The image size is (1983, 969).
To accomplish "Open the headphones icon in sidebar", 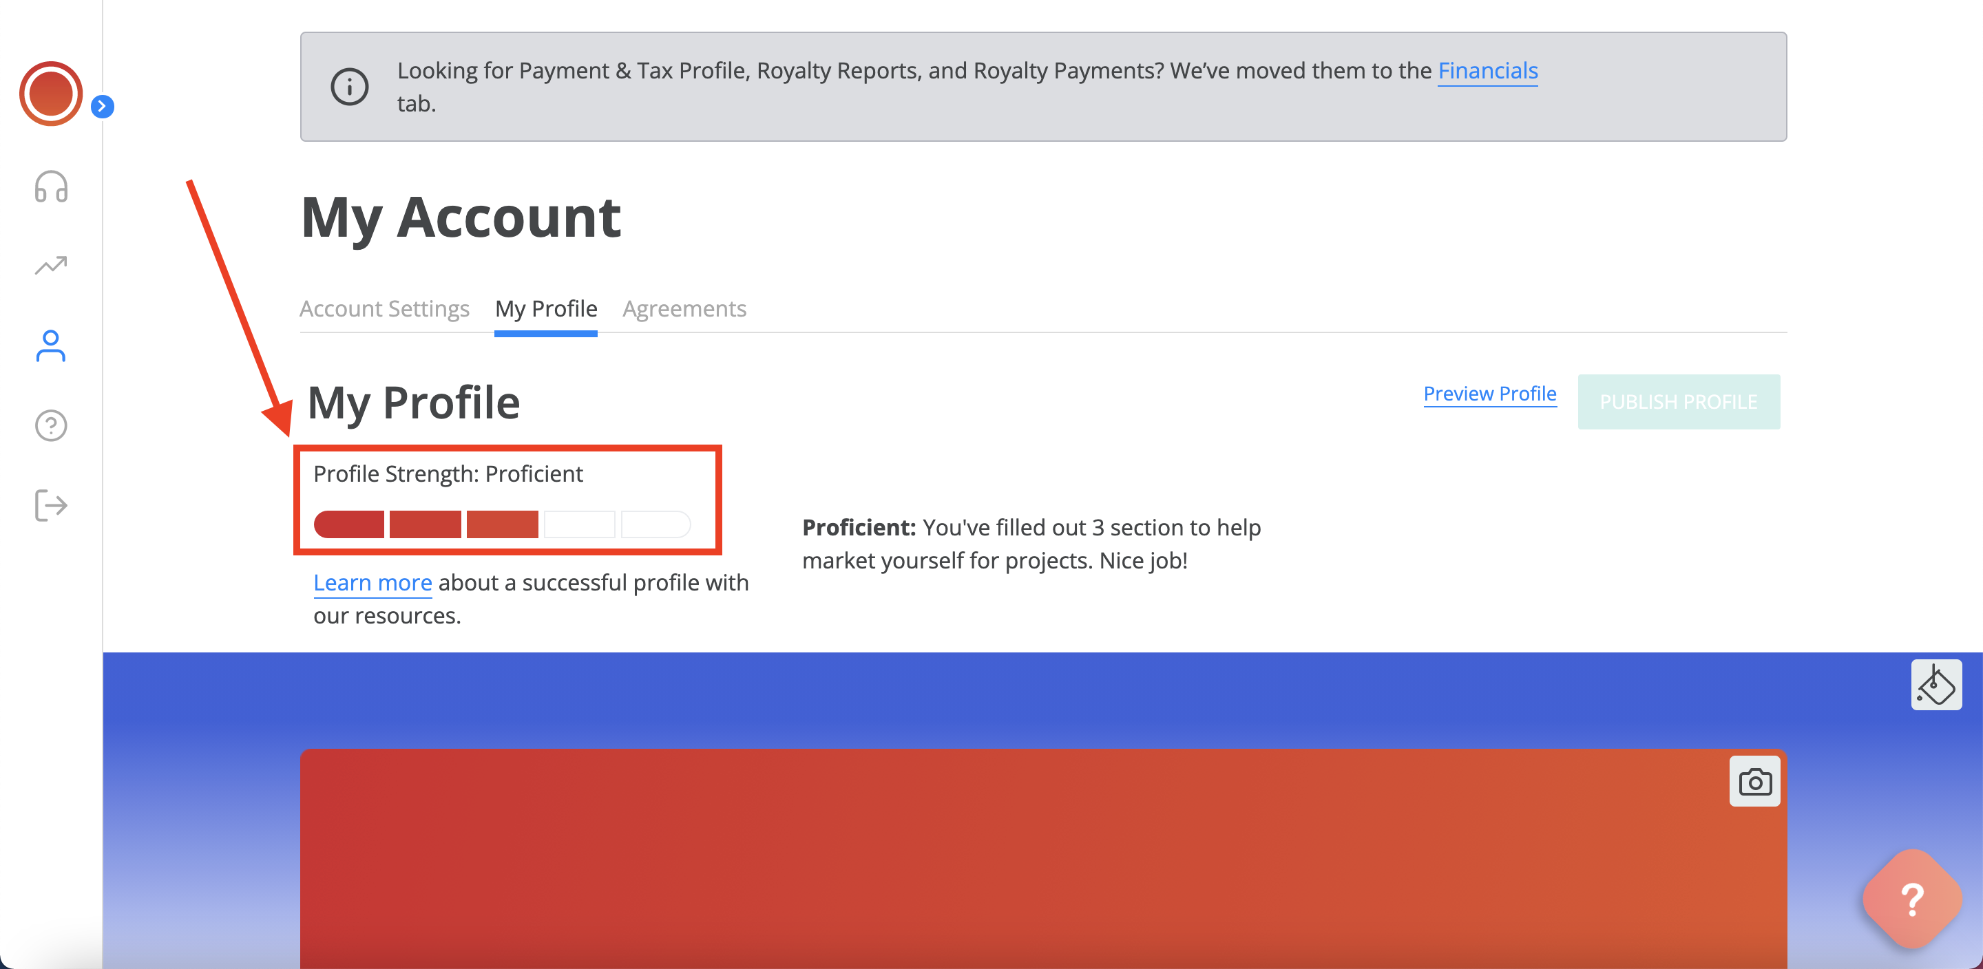I will 51,187.
